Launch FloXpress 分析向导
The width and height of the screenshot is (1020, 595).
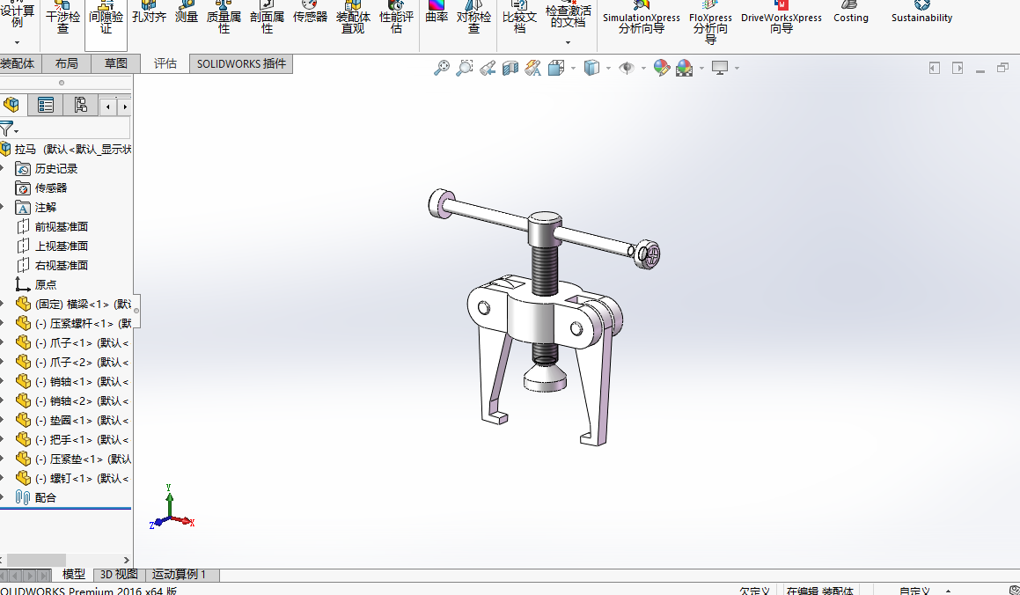710,23
